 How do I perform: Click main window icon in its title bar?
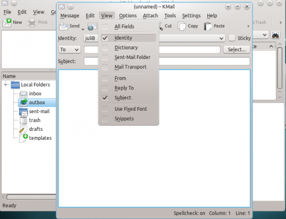coord(5,3)
